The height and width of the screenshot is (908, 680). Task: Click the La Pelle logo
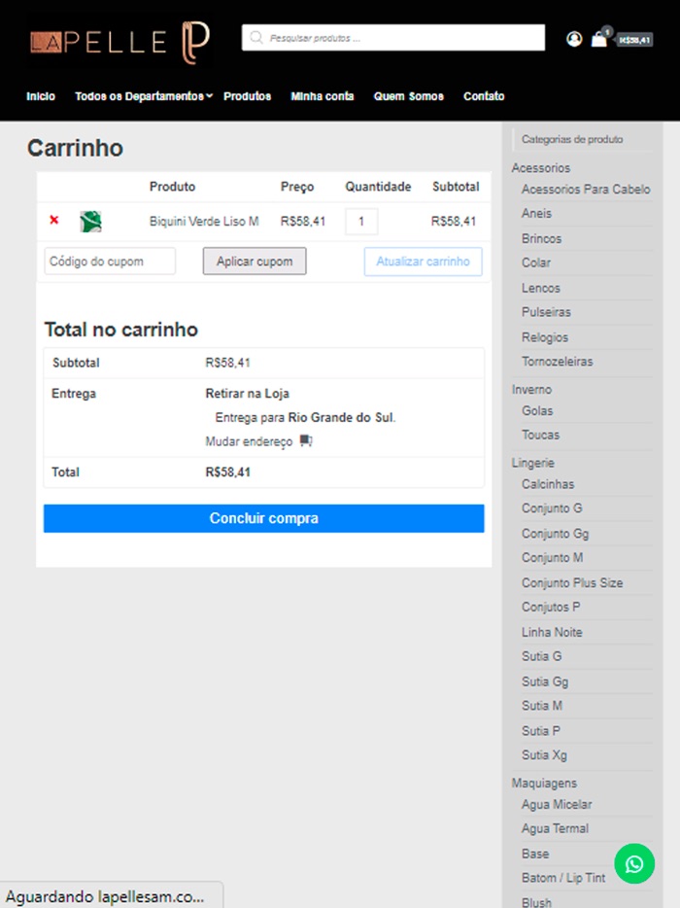120,42
